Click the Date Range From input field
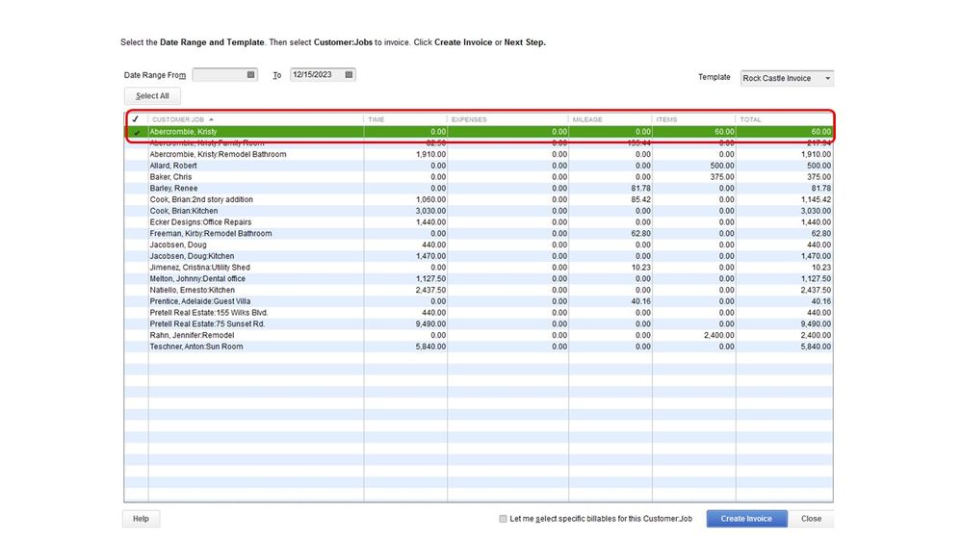 pos(220,74)
